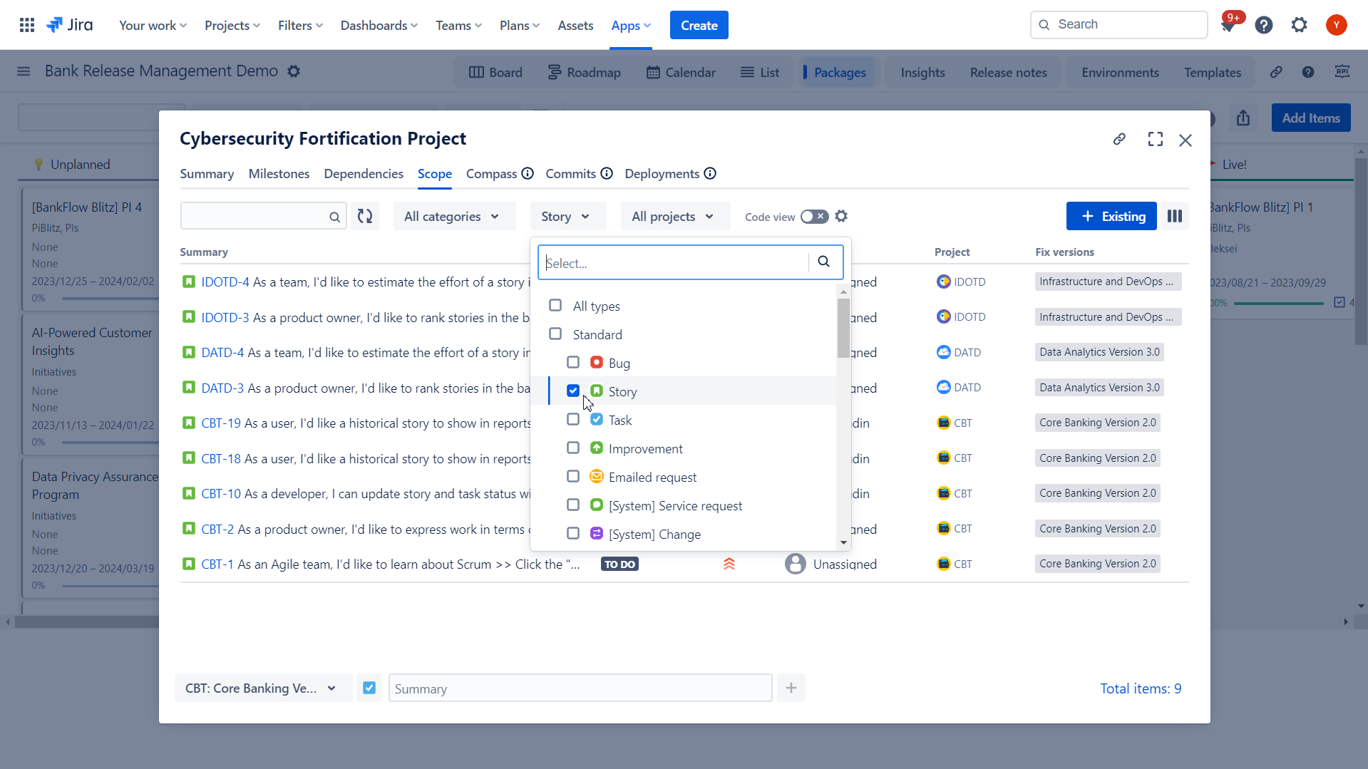1368x769 pixels.
Task: Click the Summary input field at bottom
Action: click(580, 688)
